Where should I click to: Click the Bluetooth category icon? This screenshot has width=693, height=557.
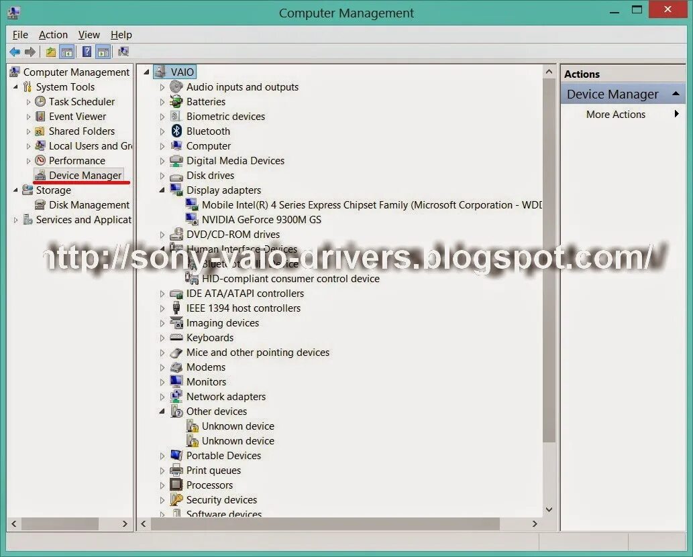pos(176,131)
